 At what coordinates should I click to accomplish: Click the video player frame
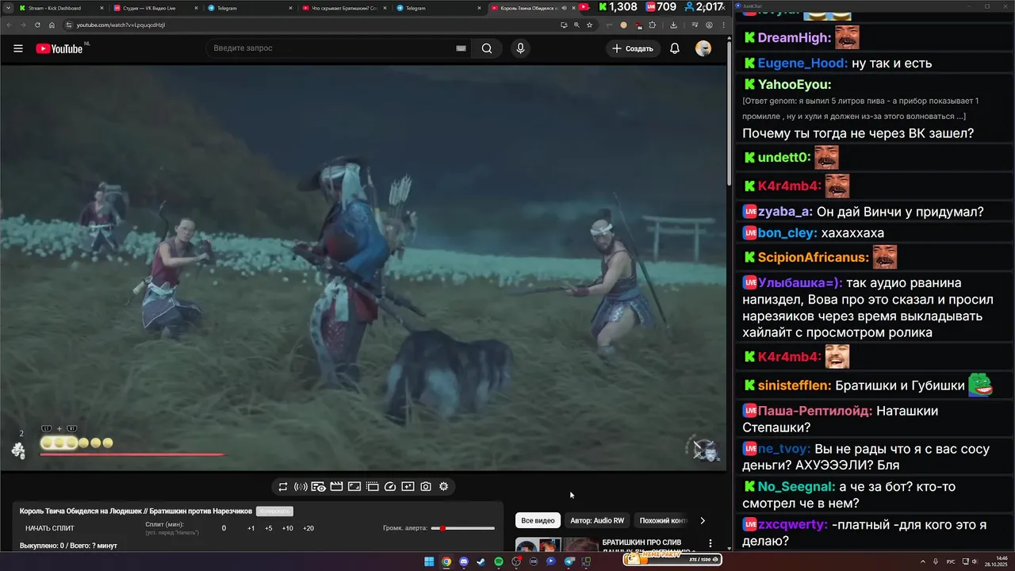click(363, 268)
